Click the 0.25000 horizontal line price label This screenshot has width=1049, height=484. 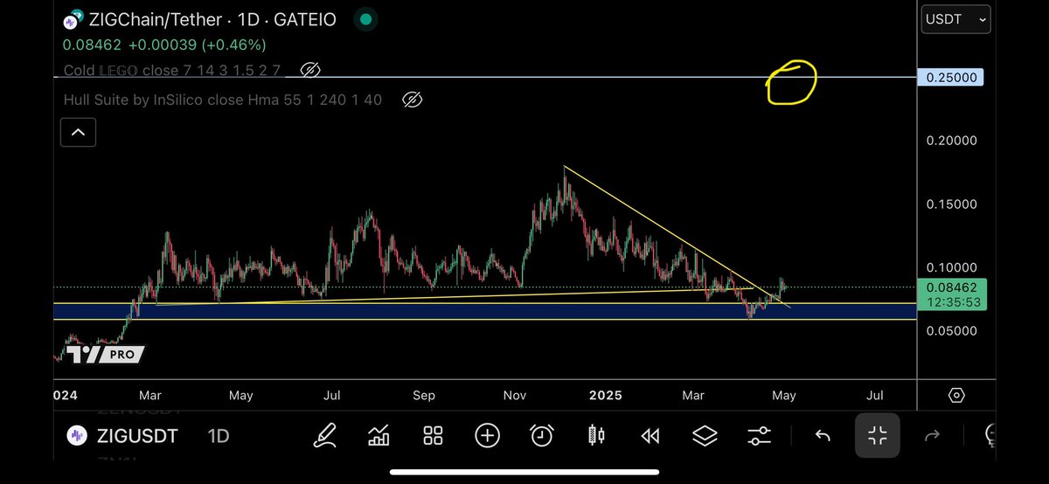tap(950, 78)
